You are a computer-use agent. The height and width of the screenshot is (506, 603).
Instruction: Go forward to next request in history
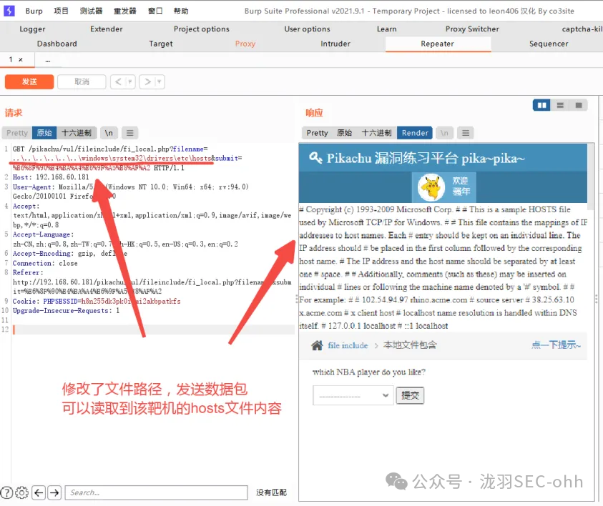(x=147, y=82)
